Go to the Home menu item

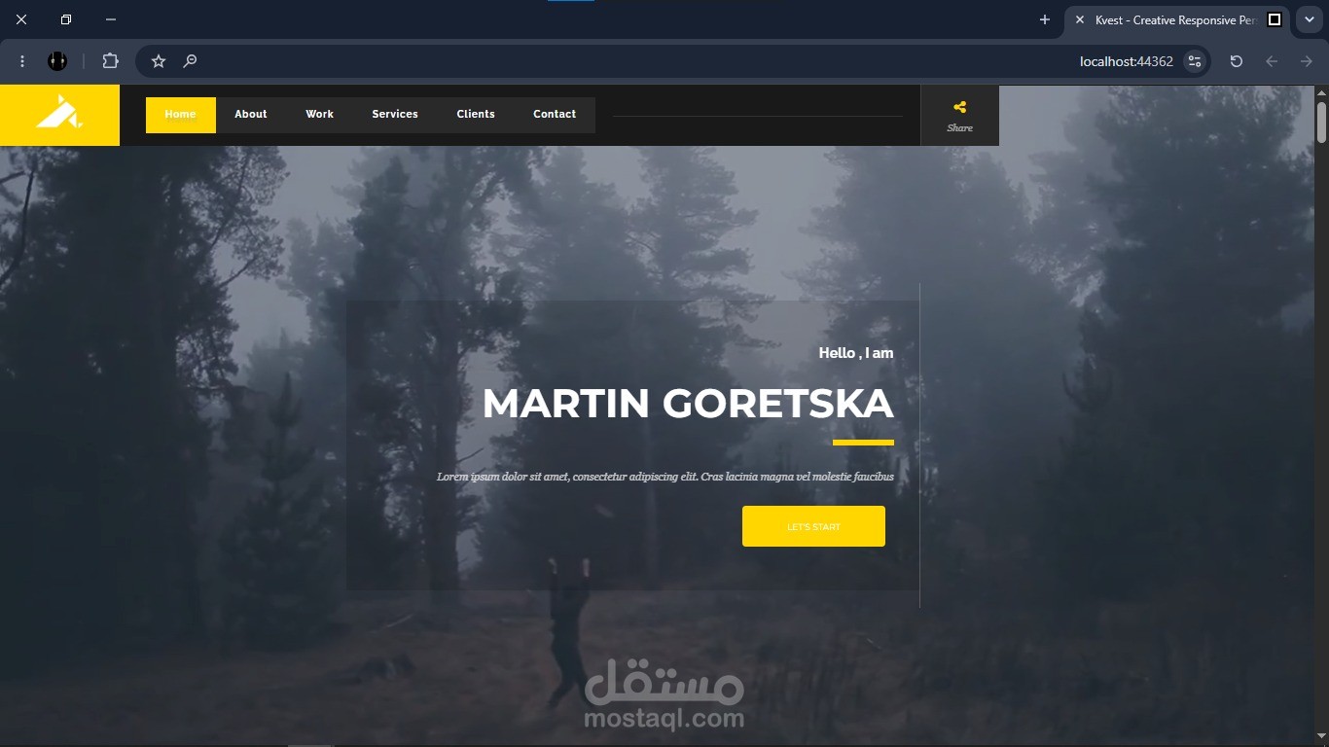click(181, 115)
